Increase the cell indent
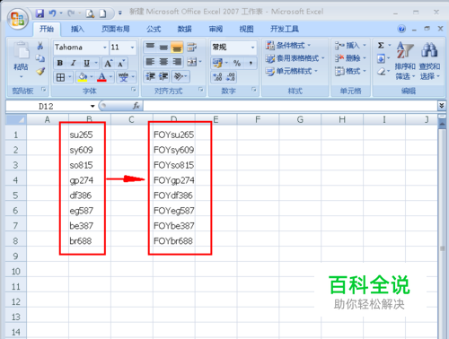The width and height of the screenshot is (449, 339). click(x=163, y=76)
